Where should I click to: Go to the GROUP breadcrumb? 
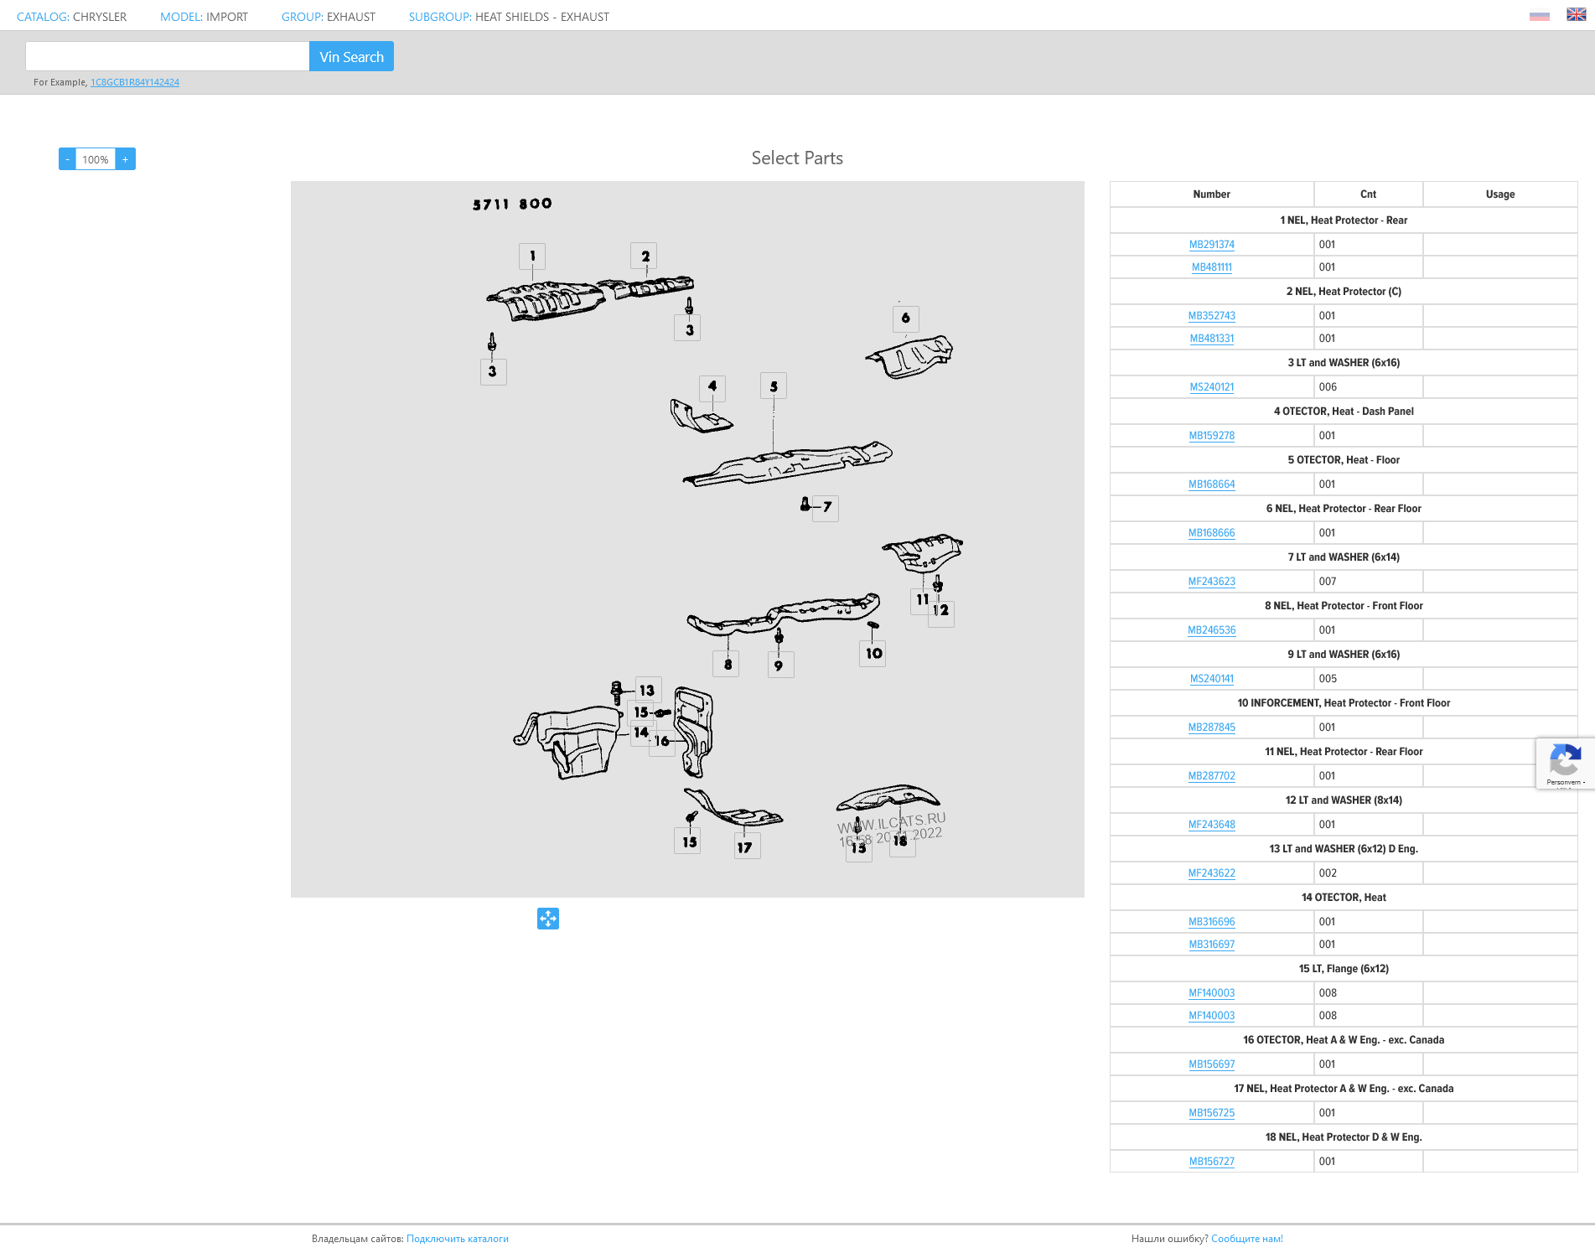point(302,17)
